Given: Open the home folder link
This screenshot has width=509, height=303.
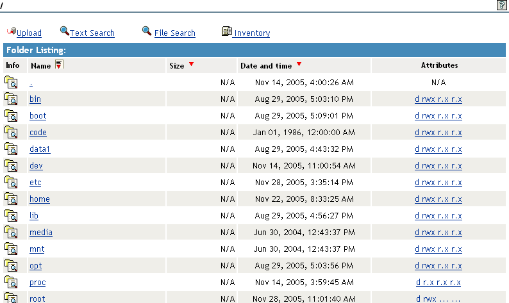Looking at the screenshot, I should [39, 199].
